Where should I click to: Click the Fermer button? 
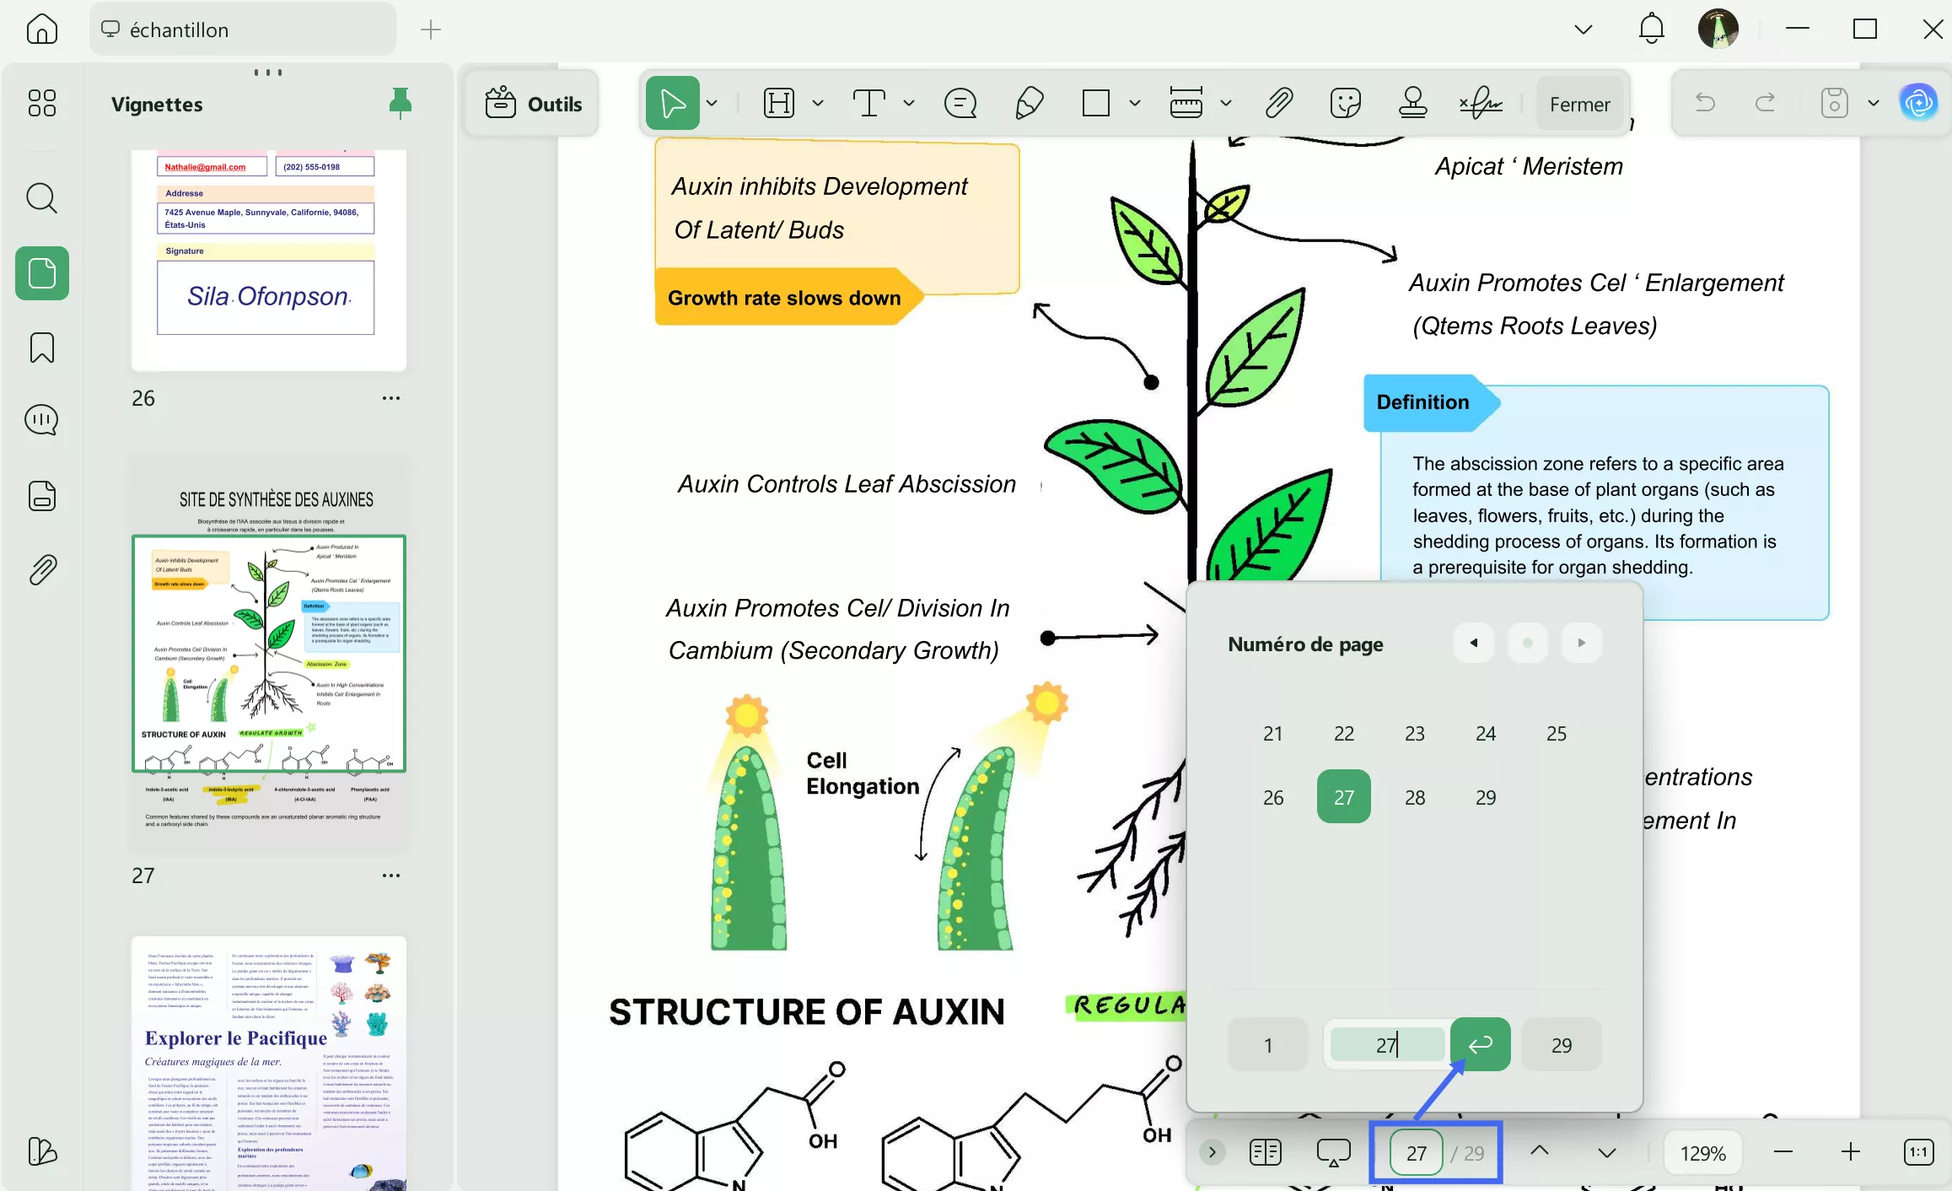pyautogui.click(x=1579, y=104)
